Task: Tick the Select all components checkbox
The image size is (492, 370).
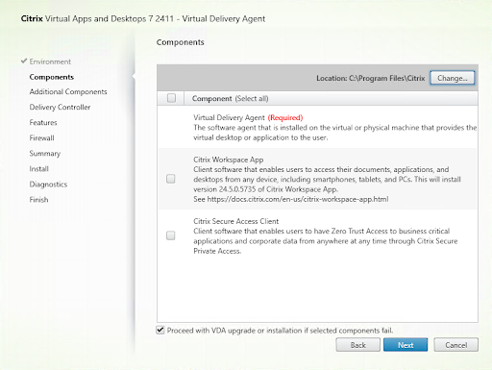Action: pyautogui.click(x=171, y=98)
